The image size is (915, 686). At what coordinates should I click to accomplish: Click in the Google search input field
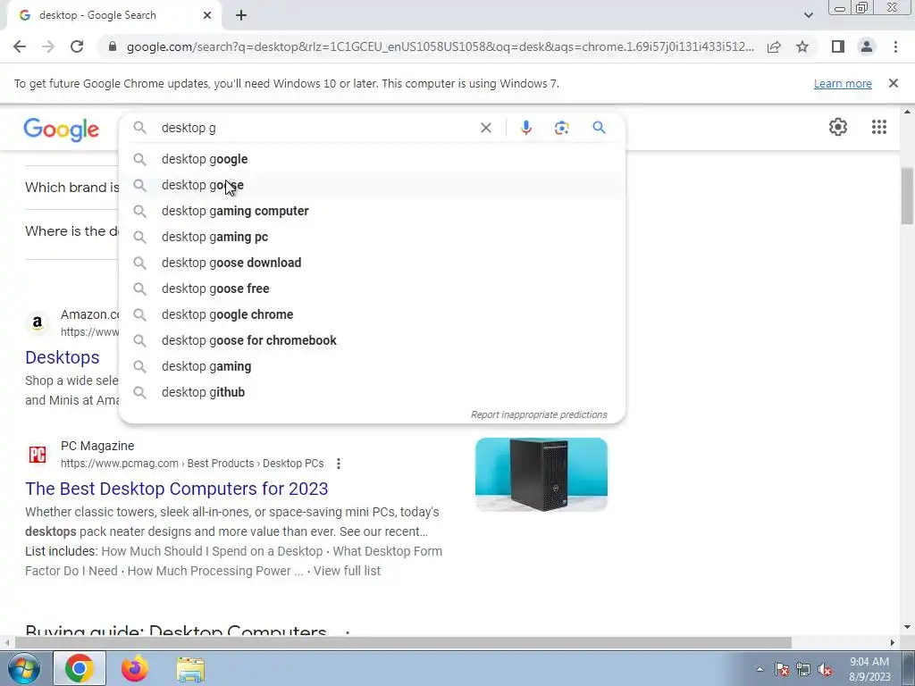point(315,128)
